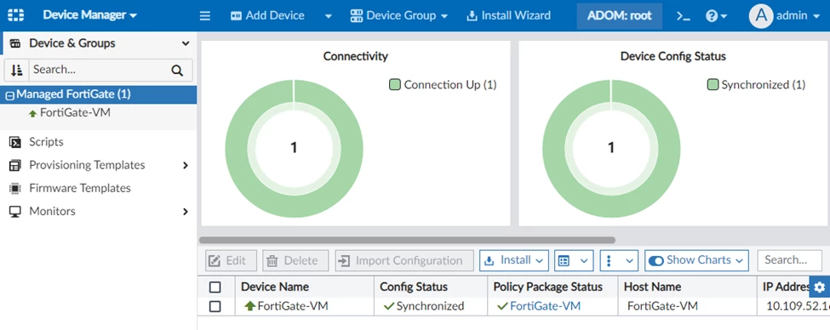Click the Connection Up green legend swatch
This screenshot has width=830, height=330.
tap(395, 84)
